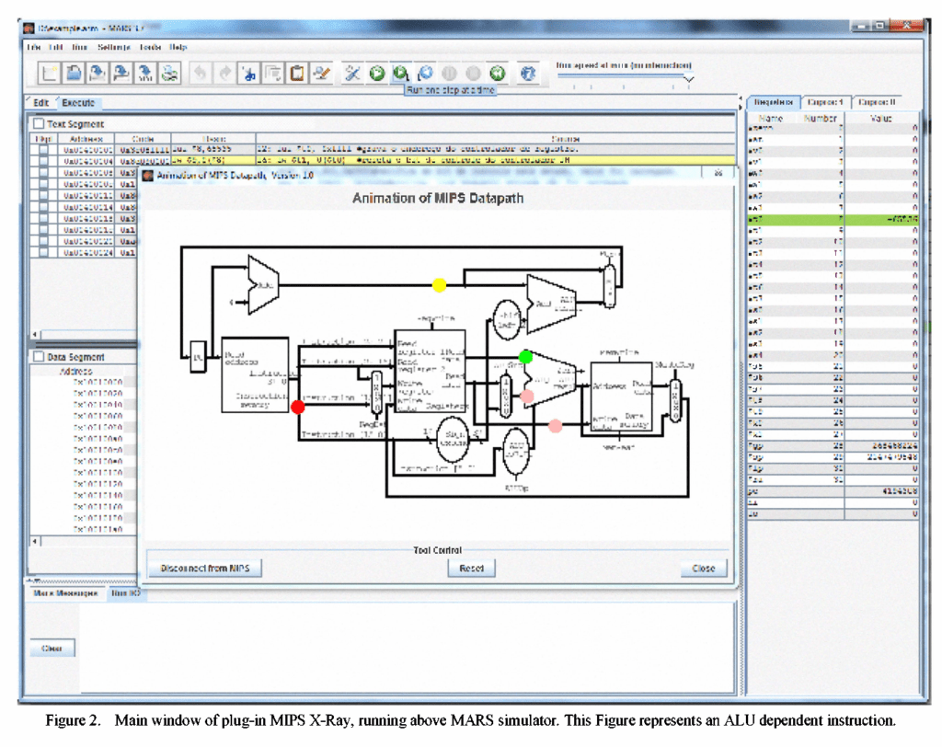Assemble the program with the wrench icon
Image resolution: width=942 pixels, height=747 pixels.
(352, 74)
